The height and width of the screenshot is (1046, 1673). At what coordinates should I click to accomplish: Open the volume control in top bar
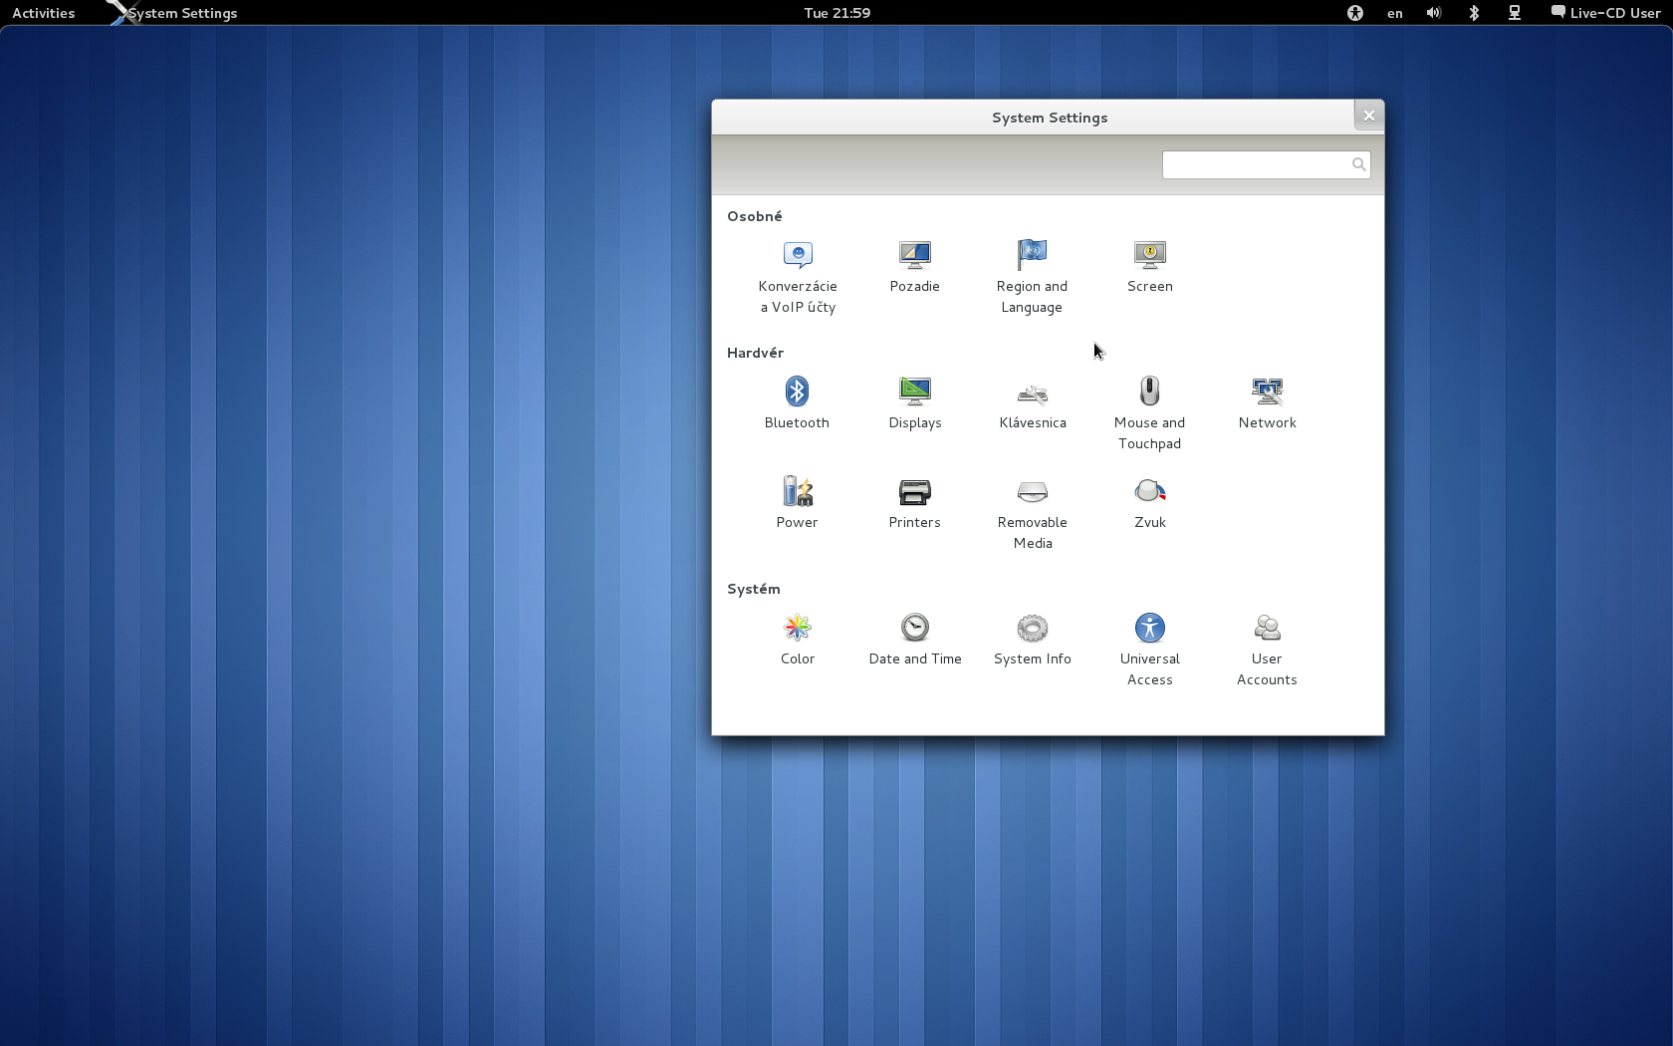(1434, 13)
